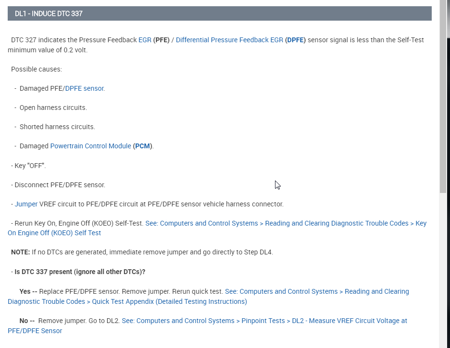450x348 pixels.
Task: Click the bold PCM link
Action: click(142, 146)
